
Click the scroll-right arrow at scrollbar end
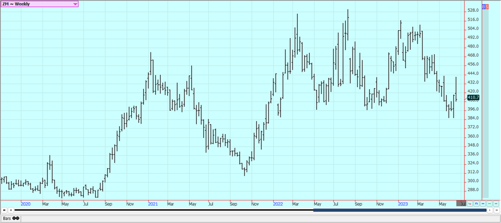pyautogui.click(x=490, y=210)
